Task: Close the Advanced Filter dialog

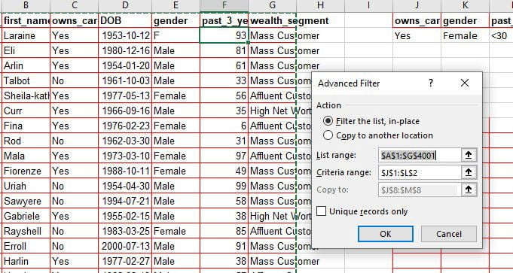Action: (465, 83)
